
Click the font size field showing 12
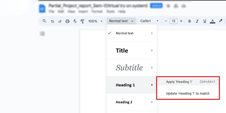click(173, 21)
